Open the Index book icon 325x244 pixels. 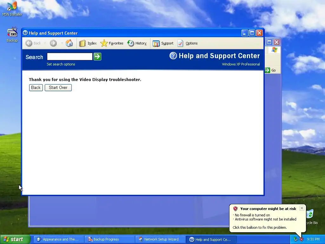pyautogui.click(x=82, y=43)
